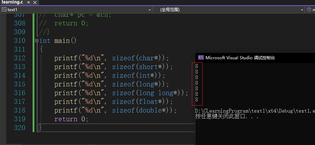315x145 pixels.
Task: Click line number 312 in the margin
Action: [20, 58]
